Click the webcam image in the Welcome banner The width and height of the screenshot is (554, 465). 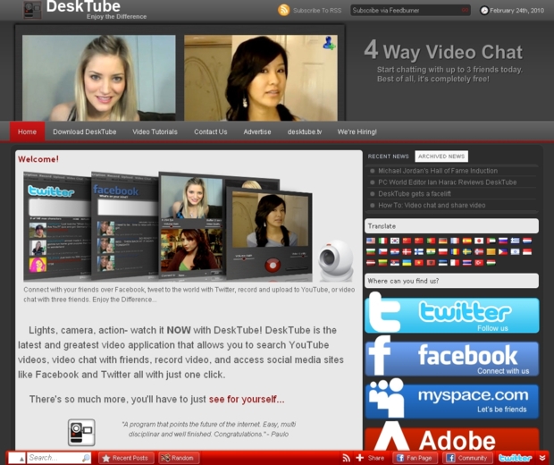coord(336,260)
